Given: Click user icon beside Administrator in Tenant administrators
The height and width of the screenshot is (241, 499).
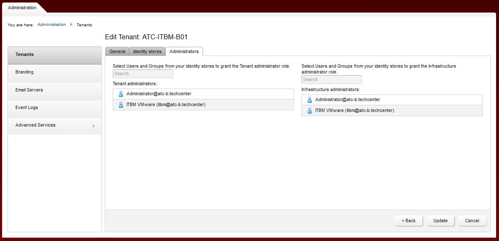Looking at the screenshot, I should click(x=121, y=94).
